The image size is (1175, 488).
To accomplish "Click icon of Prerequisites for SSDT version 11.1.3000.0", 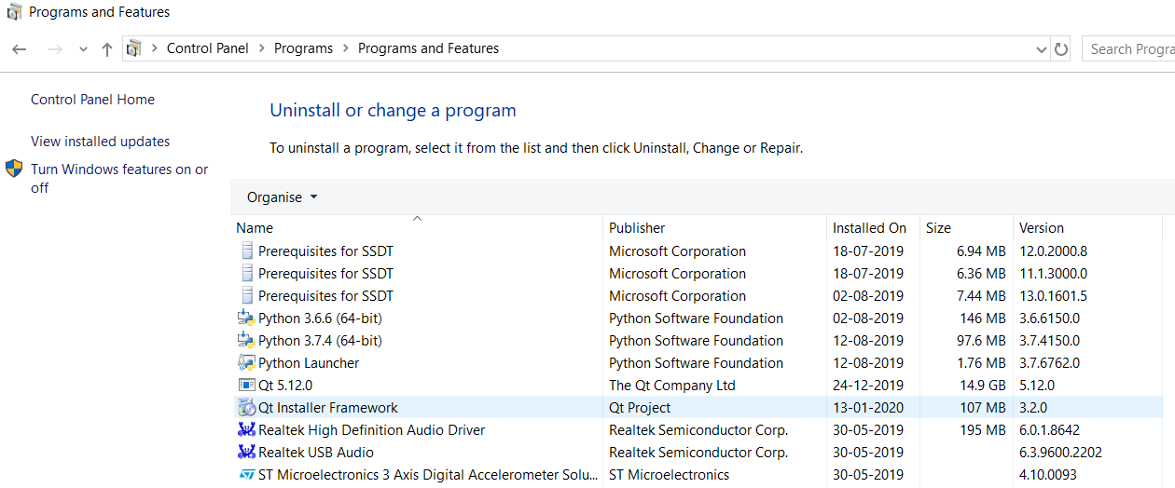I will pos(246,274).
